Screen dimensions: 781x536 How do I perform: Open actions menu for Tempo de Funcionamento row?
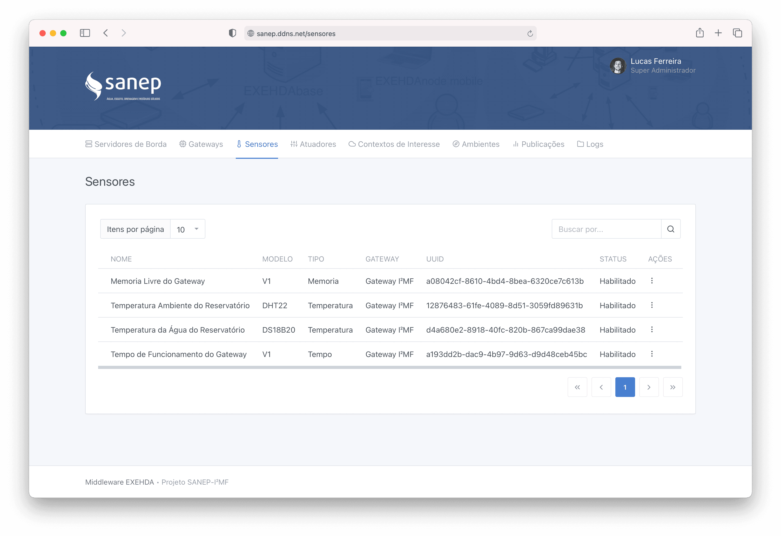(652, 354)
